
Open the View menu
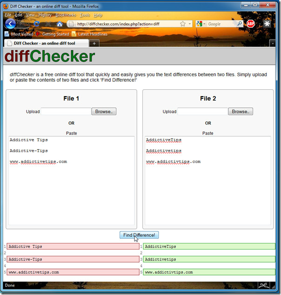click(30, 15)
